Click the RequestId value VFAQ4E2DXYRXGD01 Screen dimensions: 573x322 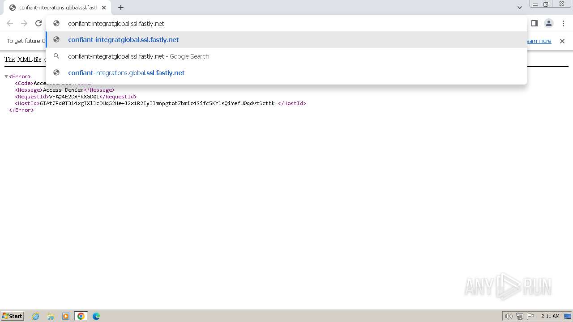(x=74, y=97)
